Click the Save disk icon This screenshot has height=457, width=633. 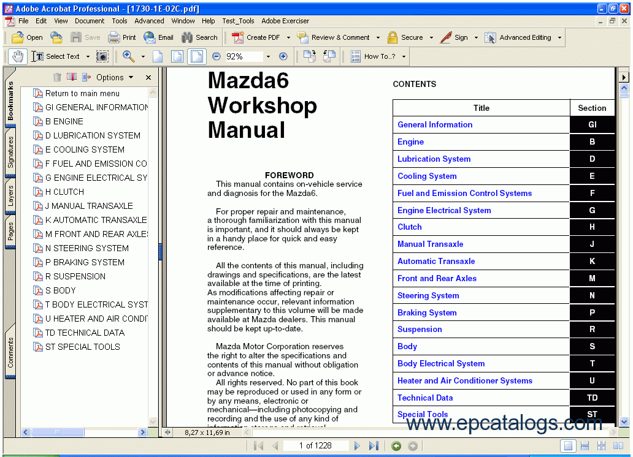pyautogui.click(x=76, y=37)
